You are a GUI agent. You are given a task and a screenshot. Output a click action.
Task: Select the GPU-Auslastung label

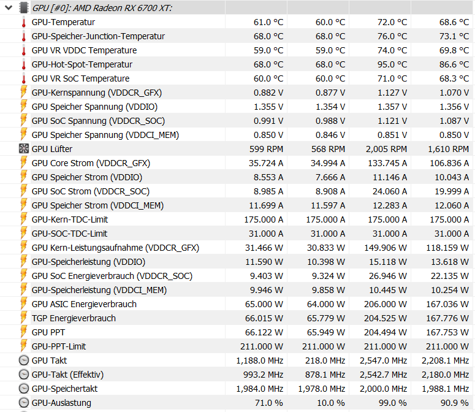coord(61,403)
